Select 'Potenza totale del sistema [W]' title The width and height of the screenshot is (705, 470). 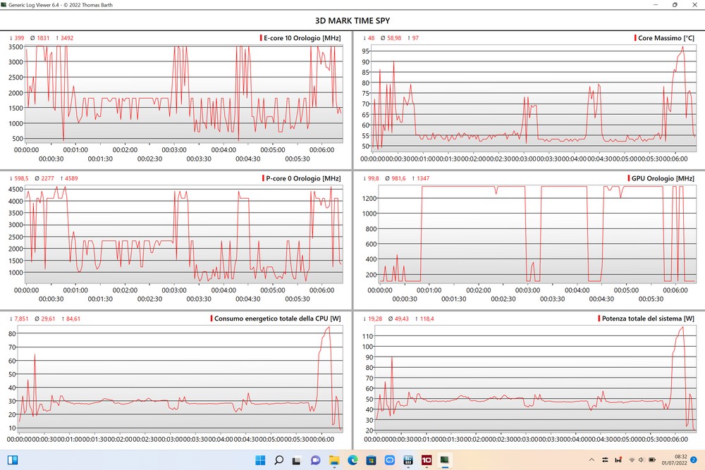648,319
